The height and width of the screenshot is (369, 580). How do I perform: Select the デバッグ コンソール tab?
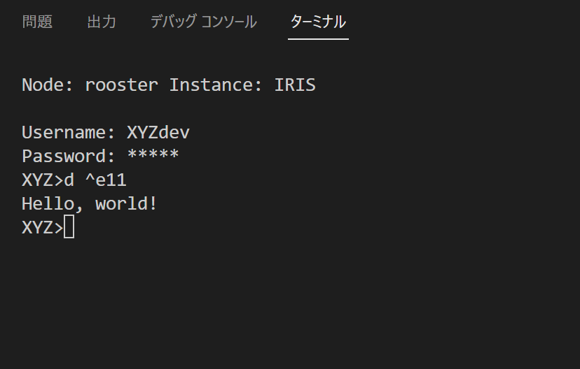coord(203,22)
